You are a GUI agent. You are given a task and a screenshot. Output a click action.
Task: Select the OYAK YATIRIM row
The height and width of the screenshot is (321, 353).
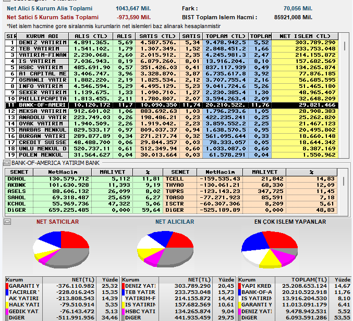click(172, 124)
